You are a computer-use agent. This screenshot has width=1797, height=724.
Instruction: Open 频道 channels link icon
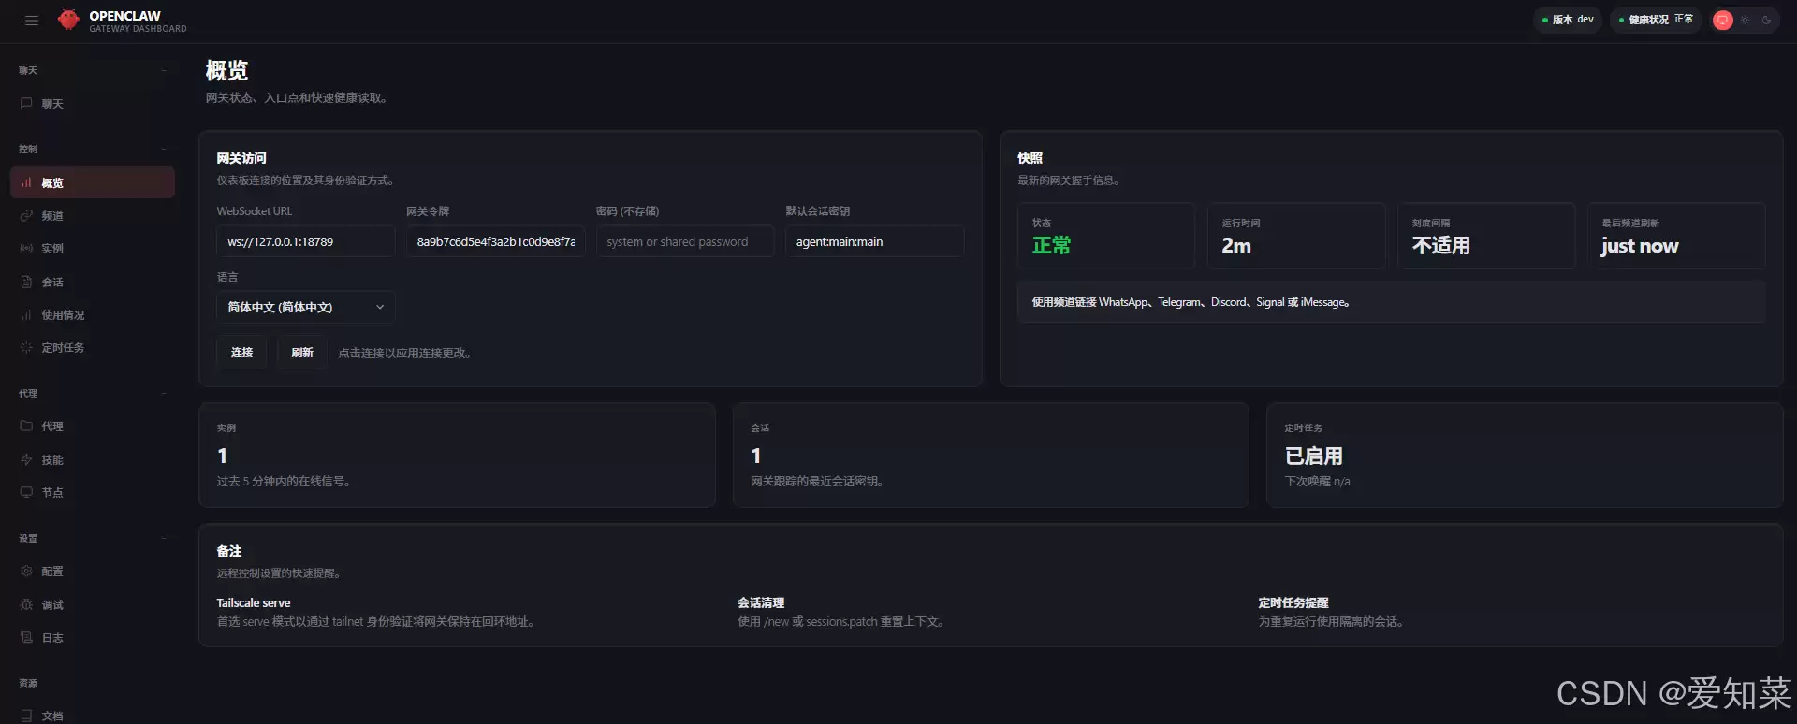26,215
